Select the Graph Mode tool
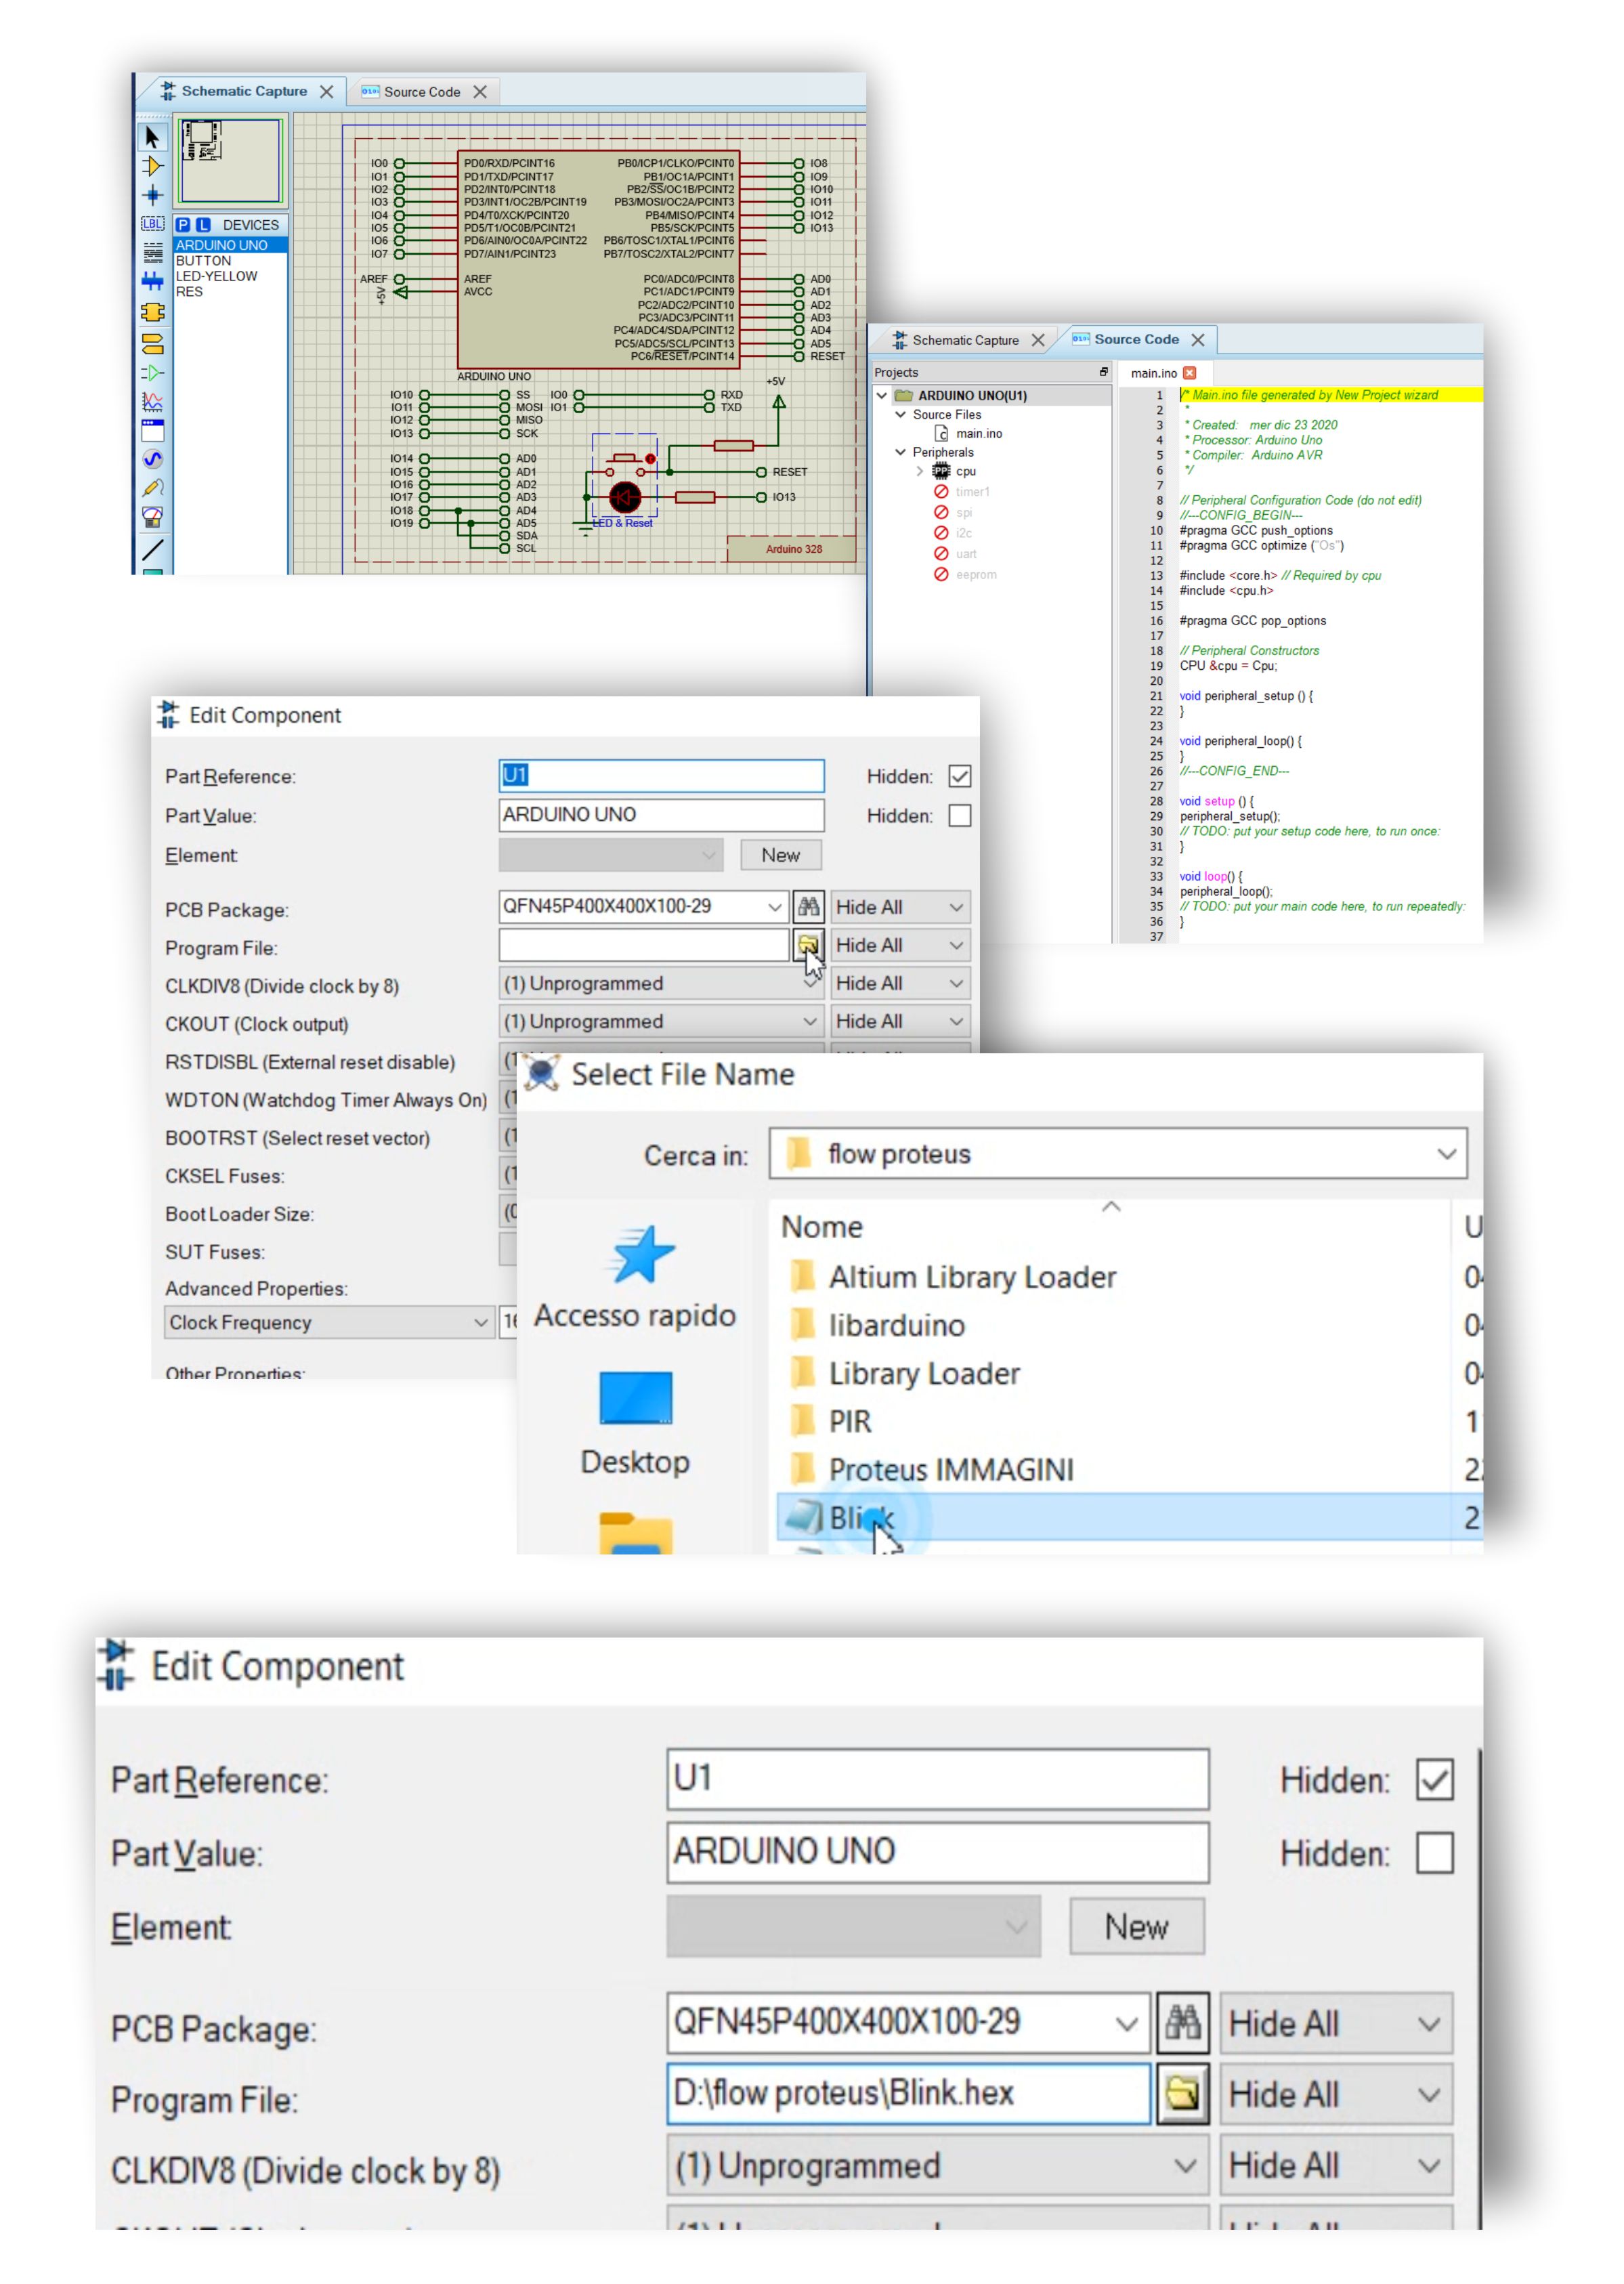 152,402
